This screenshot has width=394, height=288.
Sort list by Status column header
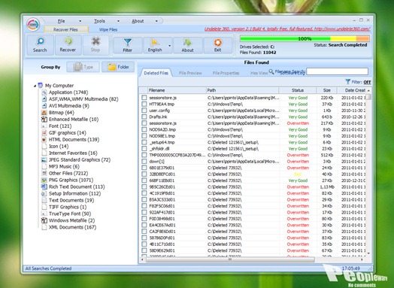298,90
